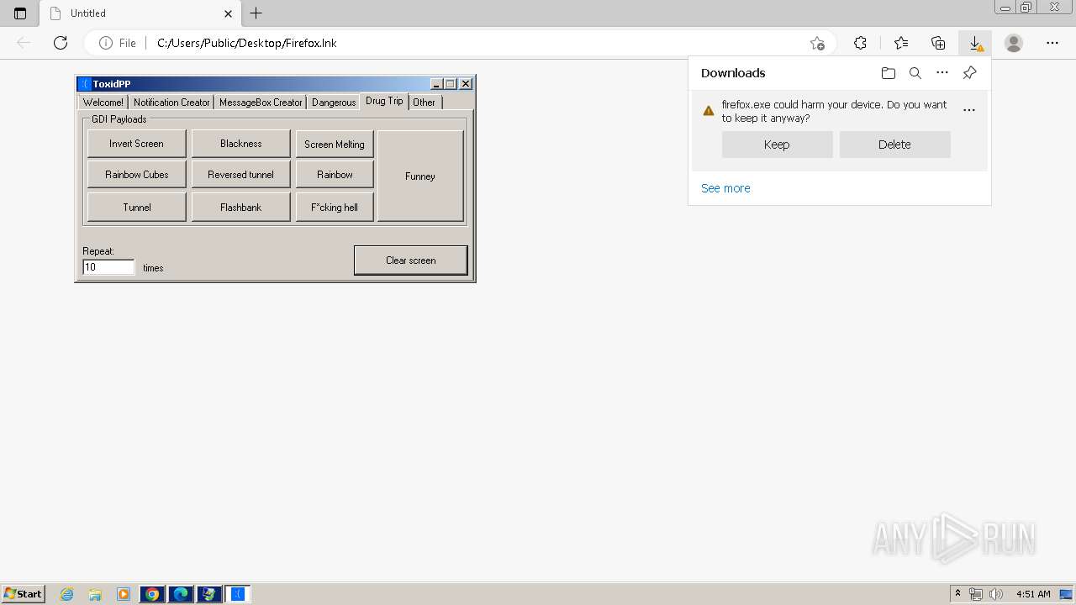1076x605 pixels.
Task: Launch Internet Explorer from taskbar
Action: [x=67, y=594]
